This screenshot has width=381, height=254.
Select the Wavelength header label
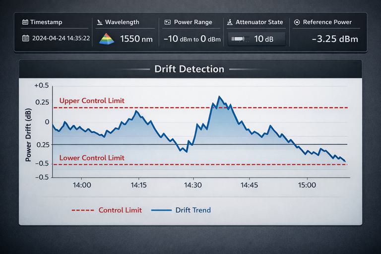coord(122,22)
